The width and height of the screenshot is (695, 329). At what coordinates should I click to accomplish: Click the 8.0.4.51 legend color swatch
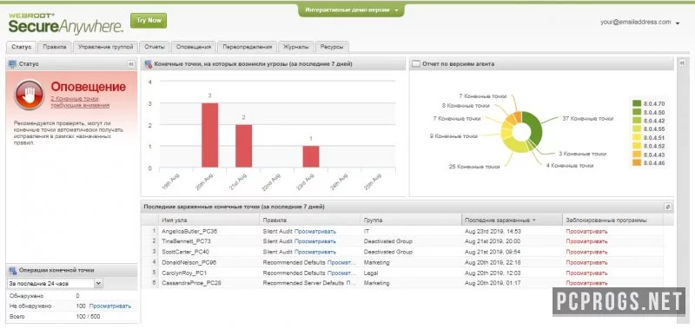[x=637, y=138]
